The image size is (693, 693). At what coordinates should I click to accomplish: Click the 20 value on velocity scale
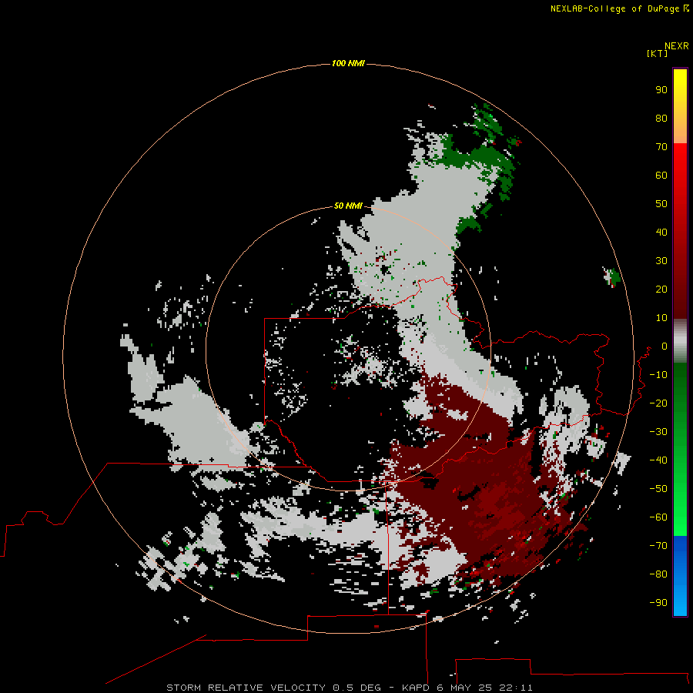click(x=661, y=289)
